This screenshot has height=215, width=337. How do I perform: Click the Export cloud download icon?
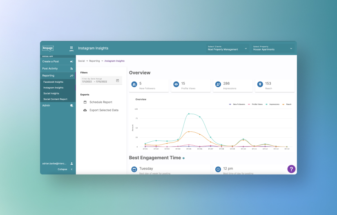click(x=85, y=110)
